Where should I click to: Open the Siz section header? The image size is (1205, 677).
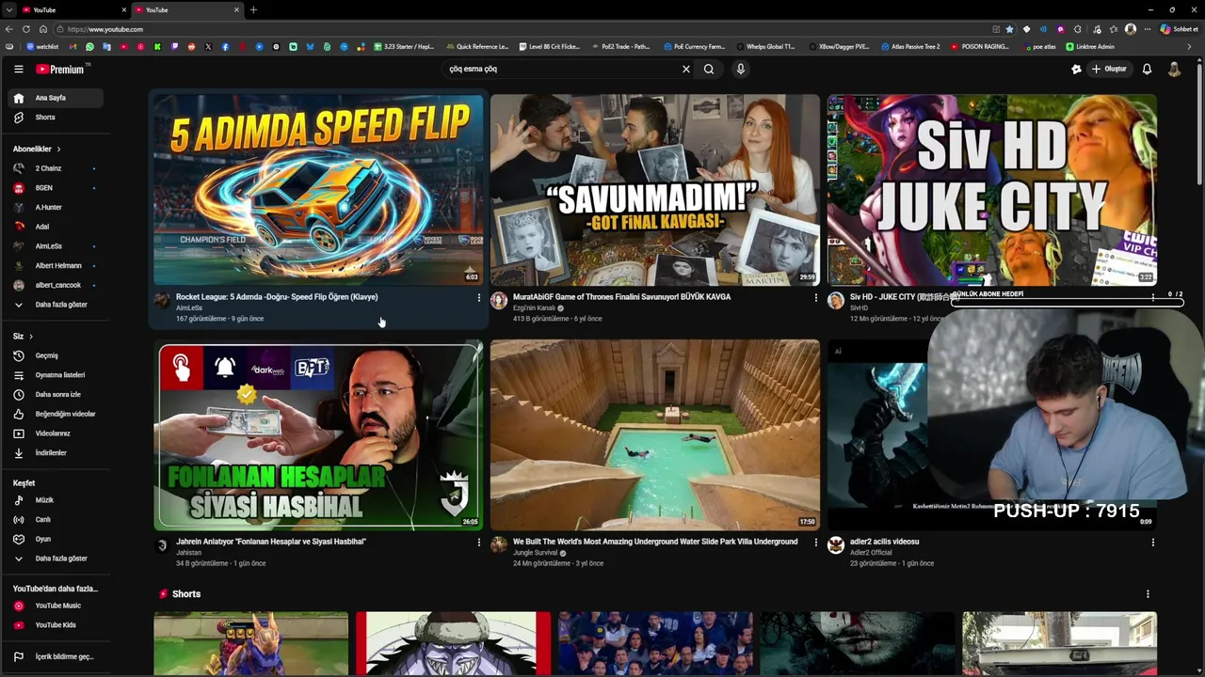pyautogui.click(x=23, y=336)
